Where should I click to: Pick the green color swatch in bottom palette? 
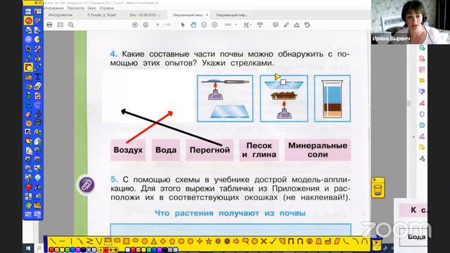tap(67, 250)
